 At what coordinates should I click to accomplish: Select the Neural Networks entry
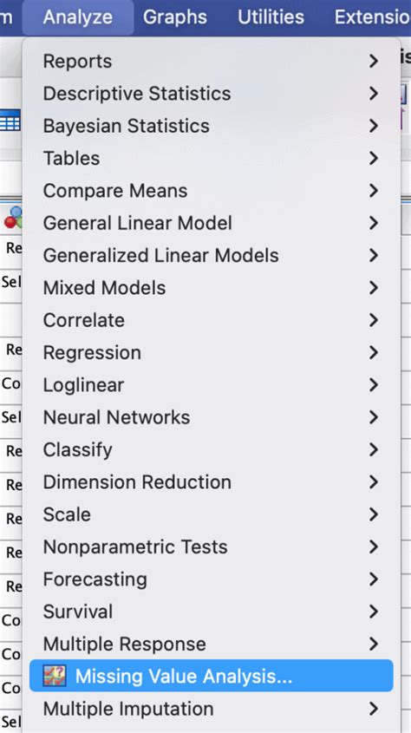211,417
